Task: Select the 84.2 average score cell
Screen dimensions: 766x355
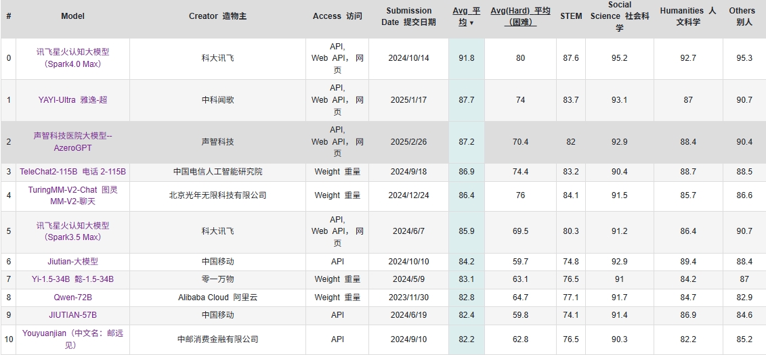Action: point(467,262)
